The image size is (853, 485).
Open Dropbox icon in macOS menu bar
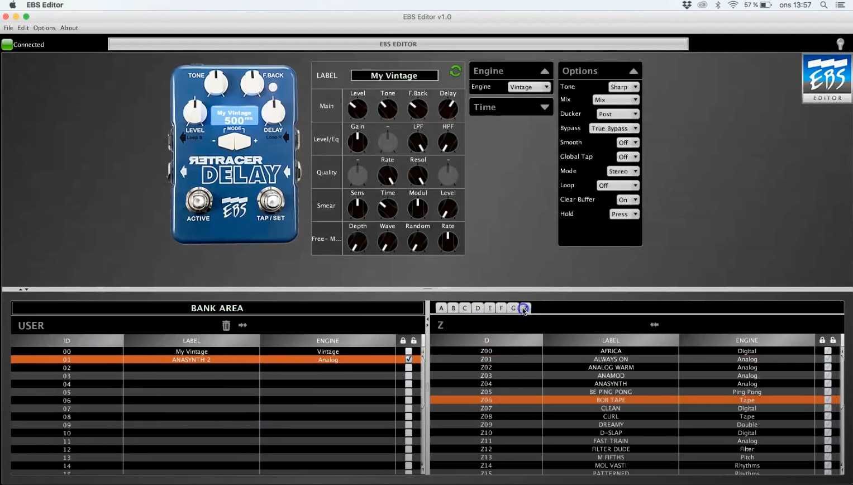tap(687, 5)
